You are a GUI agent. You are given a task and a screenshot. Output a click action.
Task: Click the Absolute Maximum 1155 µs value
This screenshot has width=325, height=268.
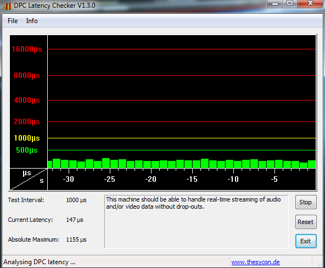tap(76, 239)
